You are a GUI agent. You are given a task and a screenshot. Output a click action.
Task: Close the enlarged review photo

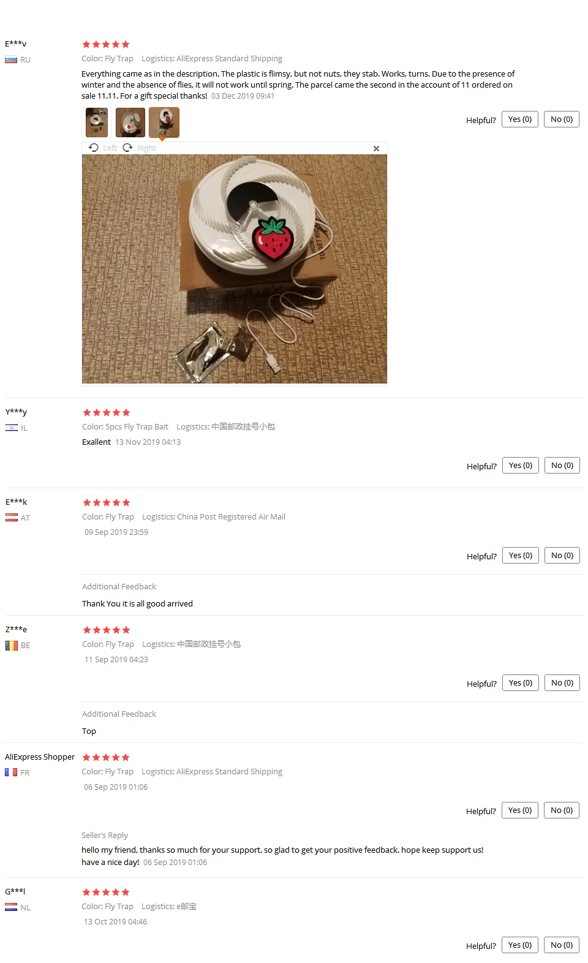(x=376, y=148)
